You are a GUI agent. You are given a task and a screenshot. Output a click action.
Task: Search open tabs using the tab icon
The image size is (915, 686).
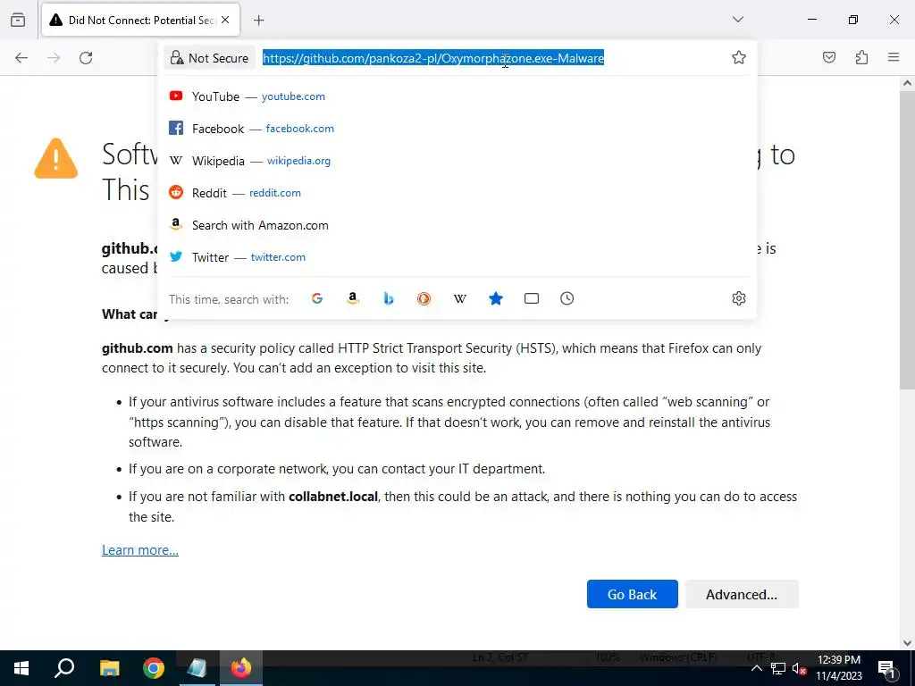click(531, 298)
